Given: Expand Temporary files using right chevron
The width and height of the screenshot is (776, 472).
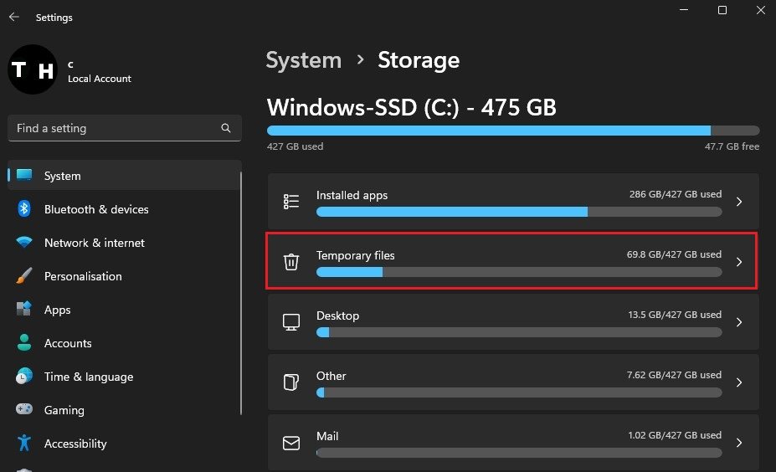Looking at the screenshot, I should (x=738, y=262).
